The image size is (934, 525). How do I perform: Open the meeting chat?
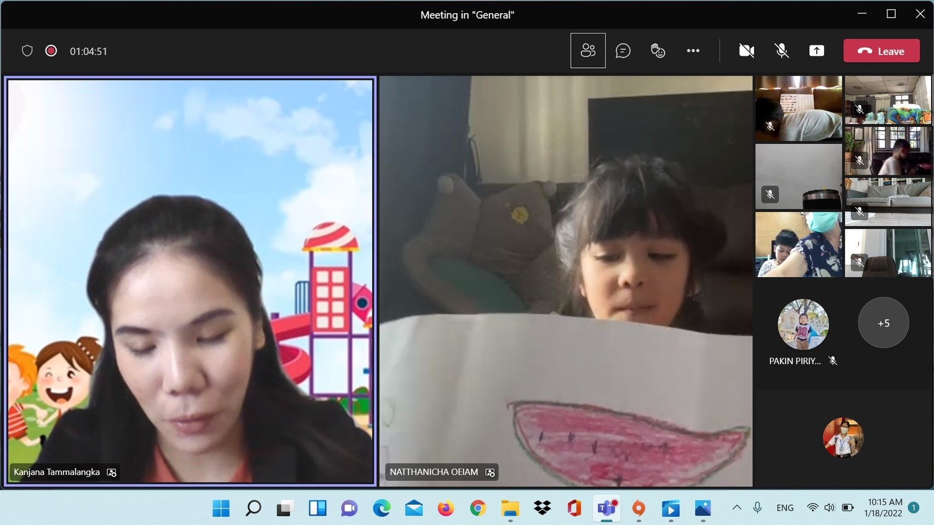622,51
